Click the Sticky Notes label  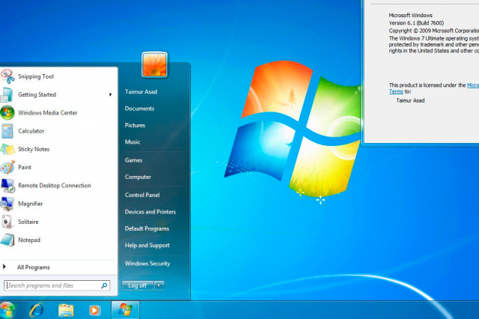34,149
